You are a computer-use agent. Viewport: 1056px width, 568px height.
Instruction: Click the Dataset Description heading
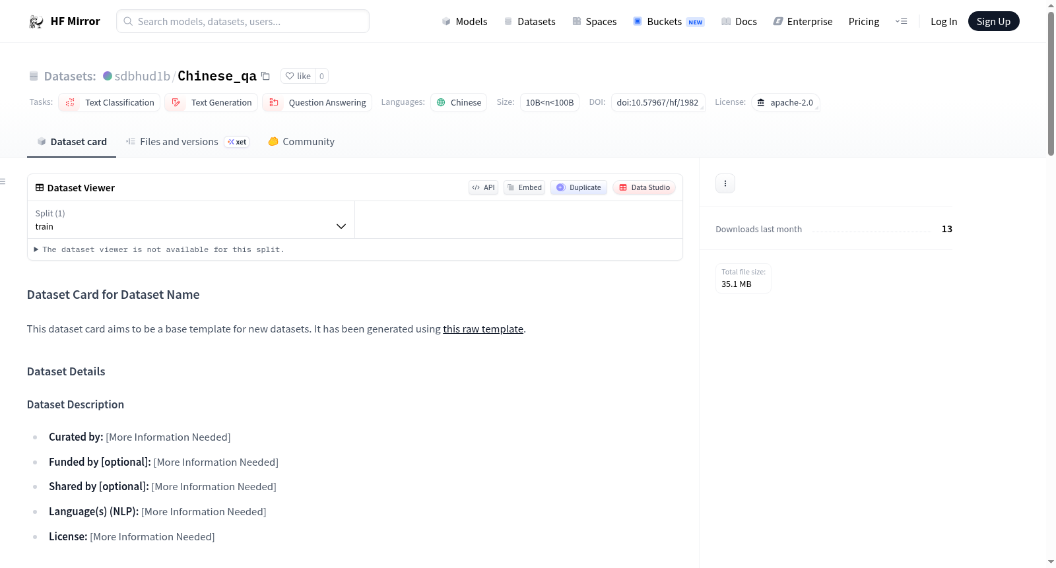tap(75, 404)
